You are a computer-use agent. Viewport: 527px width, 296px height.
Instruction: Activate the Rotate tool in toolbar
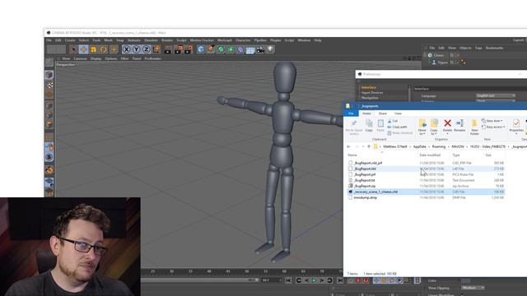click(104, 49)
